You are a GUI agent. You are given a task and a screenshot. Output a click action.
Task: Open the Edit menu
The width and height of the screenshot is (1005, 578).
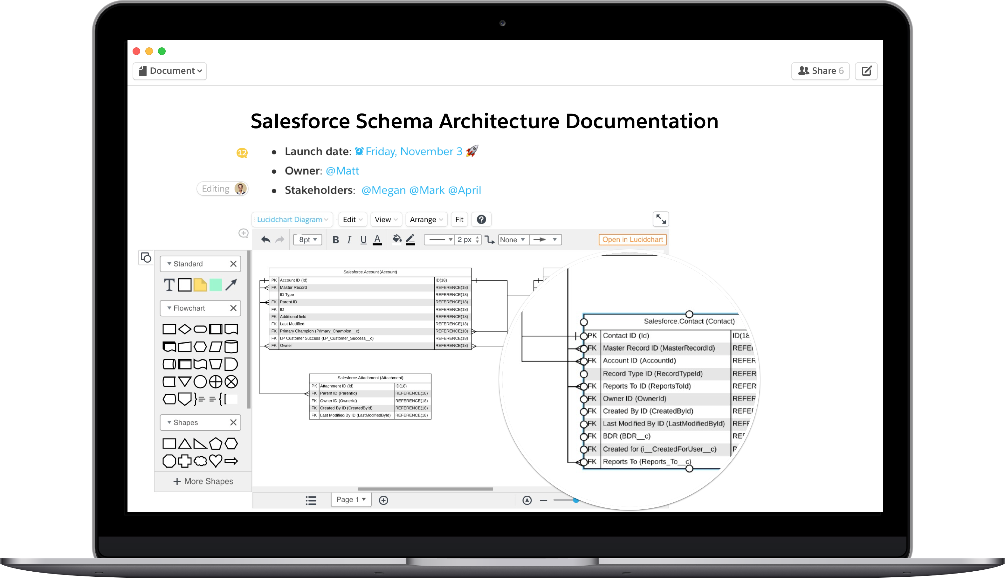(x=353, y=219)
